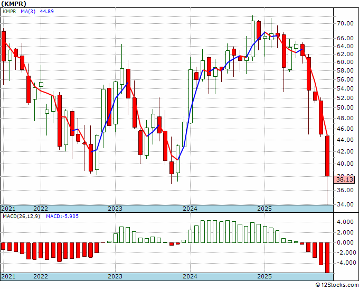Viewport: 359px width, 289px height.
Task: Click the 52.00 price axis label
Action: [x=345, y=98]
